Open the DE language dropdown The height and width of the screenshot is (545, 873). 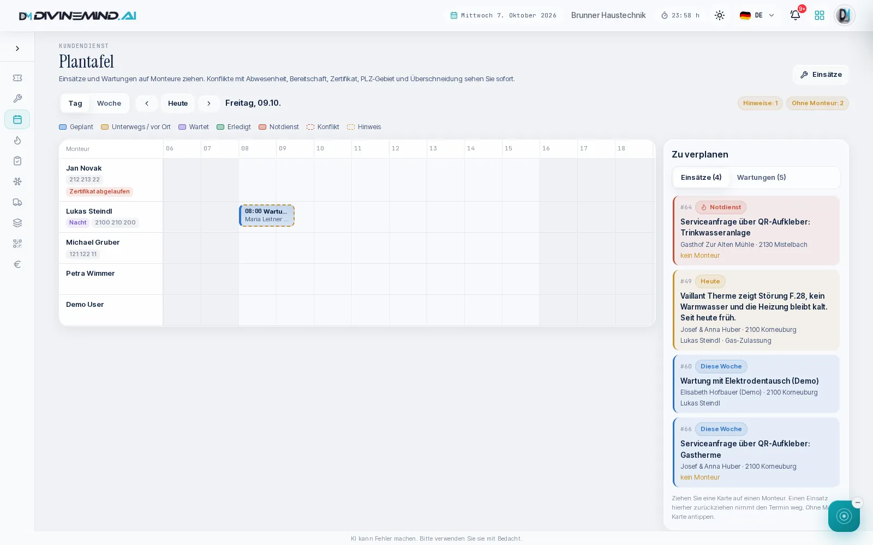[x=757, y=15]
